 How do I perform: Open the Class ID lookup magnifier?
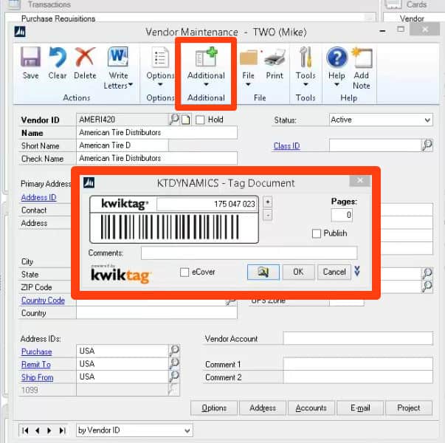pos(427,145)
